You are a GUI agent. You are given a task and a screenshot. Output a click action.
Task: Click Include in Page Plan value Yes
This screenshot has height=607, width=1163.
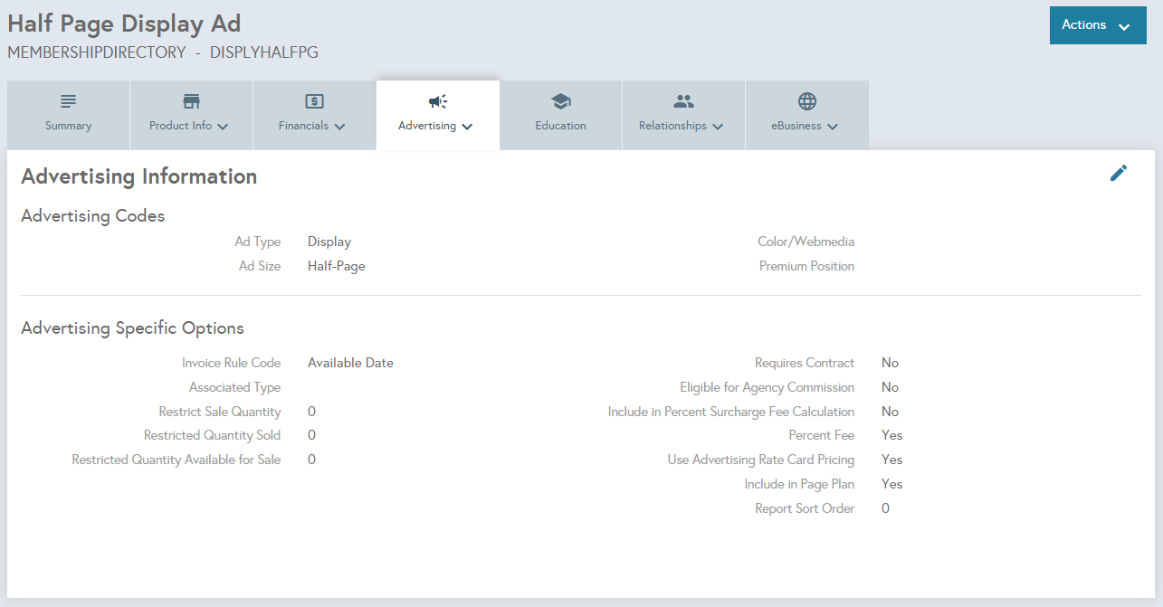(x=891, y=484)
